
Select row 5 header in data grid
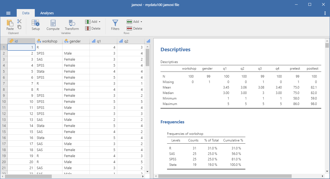[4, 72]
